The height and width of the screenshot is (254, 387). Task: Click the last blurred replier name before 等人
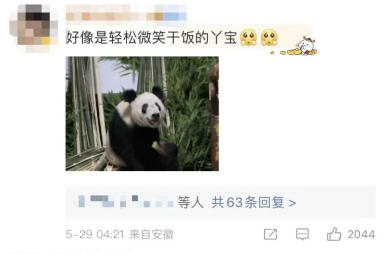click(147, 201)
